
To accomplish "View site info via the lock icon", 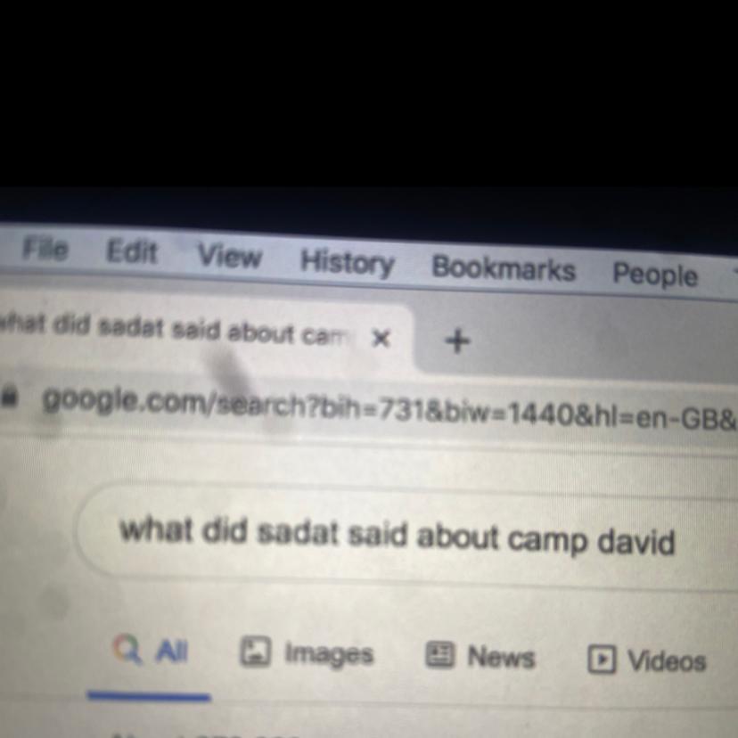I will (x=9, y=396).
